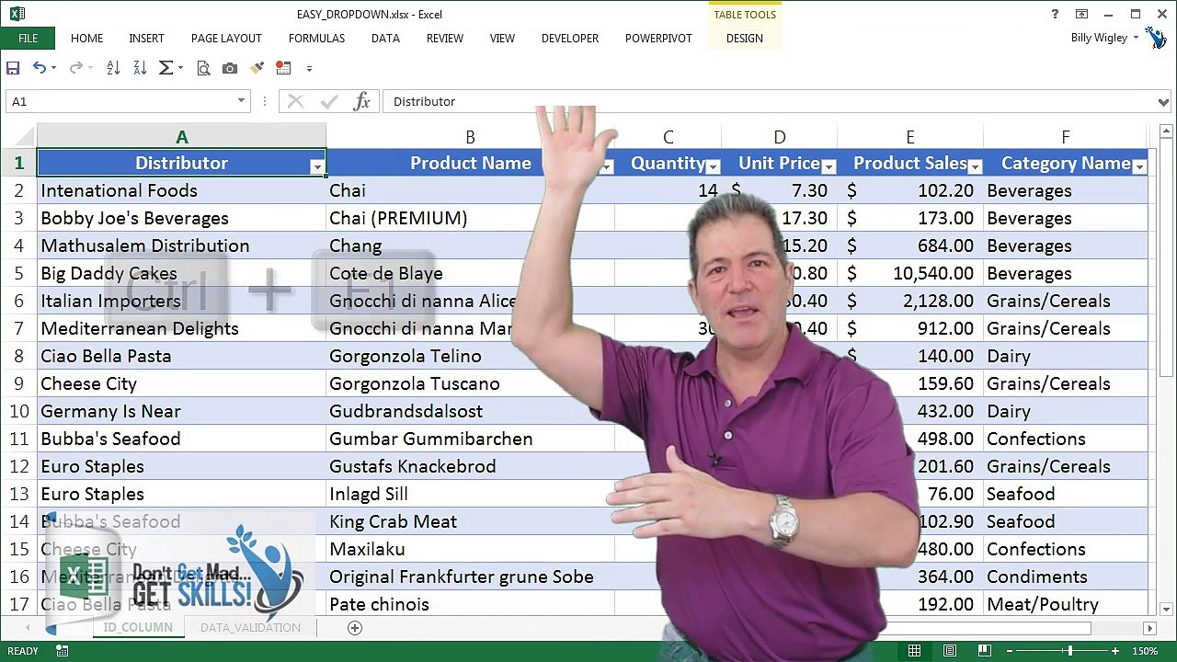Image resolution: width=1177 pixels, height=662 pixels.
Task: Select column A header
Action: pos(181,137)
